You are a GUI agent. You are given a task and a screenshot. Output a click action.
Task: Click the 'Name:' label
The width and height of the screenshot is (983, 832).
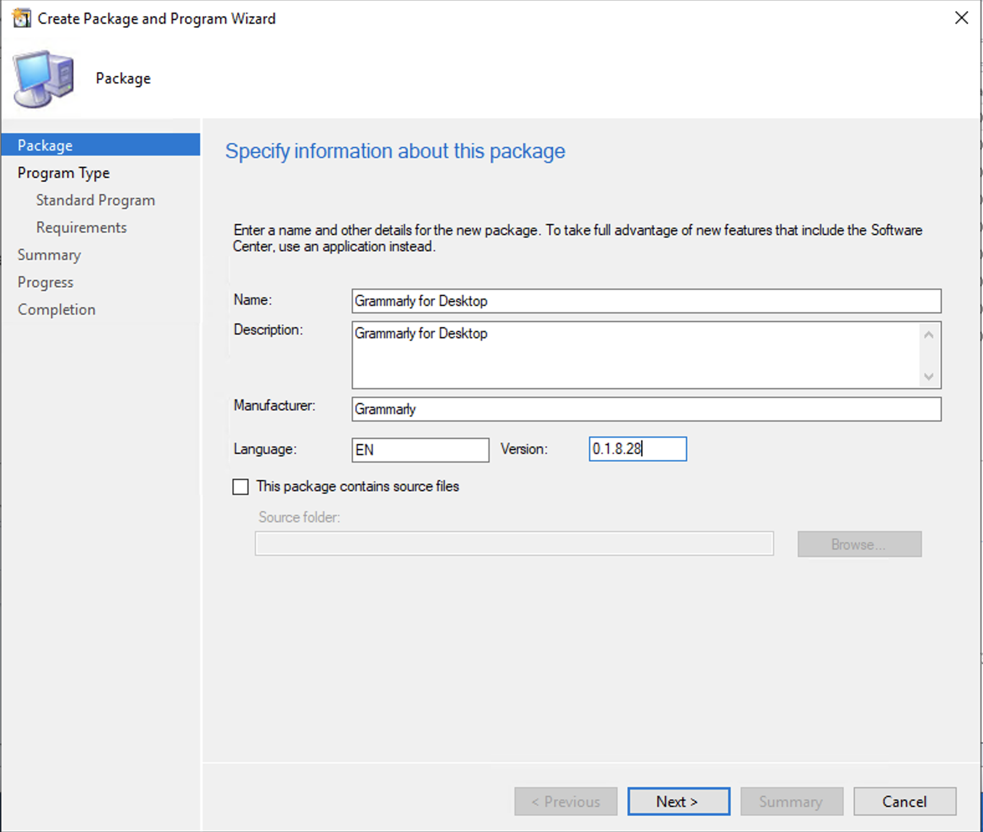[x=252, y=300]
